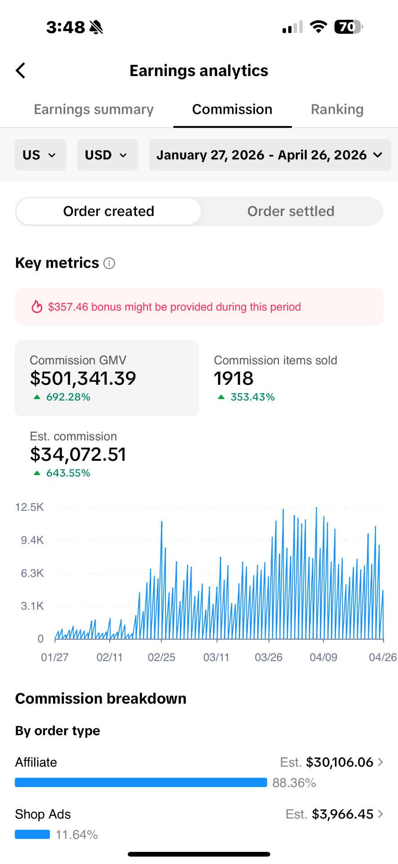Open the US country dropdown

[40, 155]
